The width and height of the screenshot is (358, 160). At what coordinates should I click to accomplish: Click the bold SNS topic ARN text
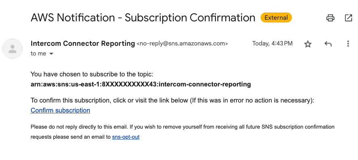coord(141,84)
